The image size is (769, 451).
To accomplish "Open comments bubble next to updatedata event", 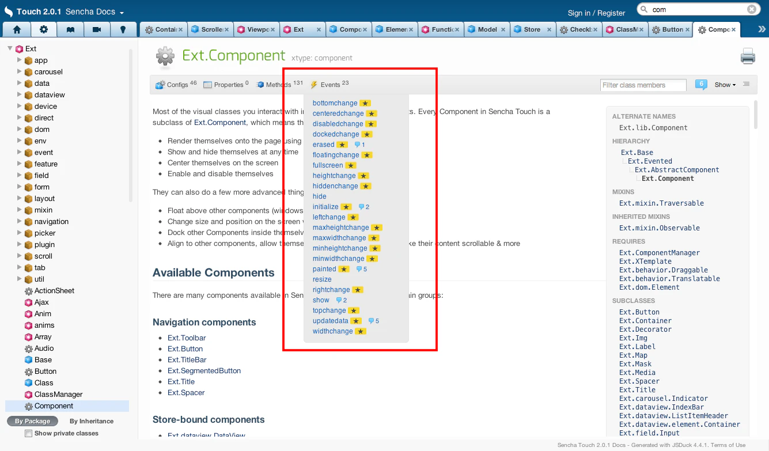I will tap(373, 321).
